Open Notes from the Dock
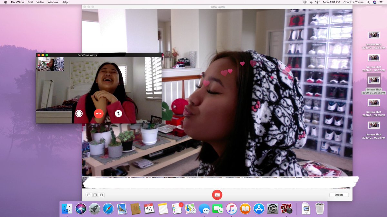 click(x=163, y=209)
